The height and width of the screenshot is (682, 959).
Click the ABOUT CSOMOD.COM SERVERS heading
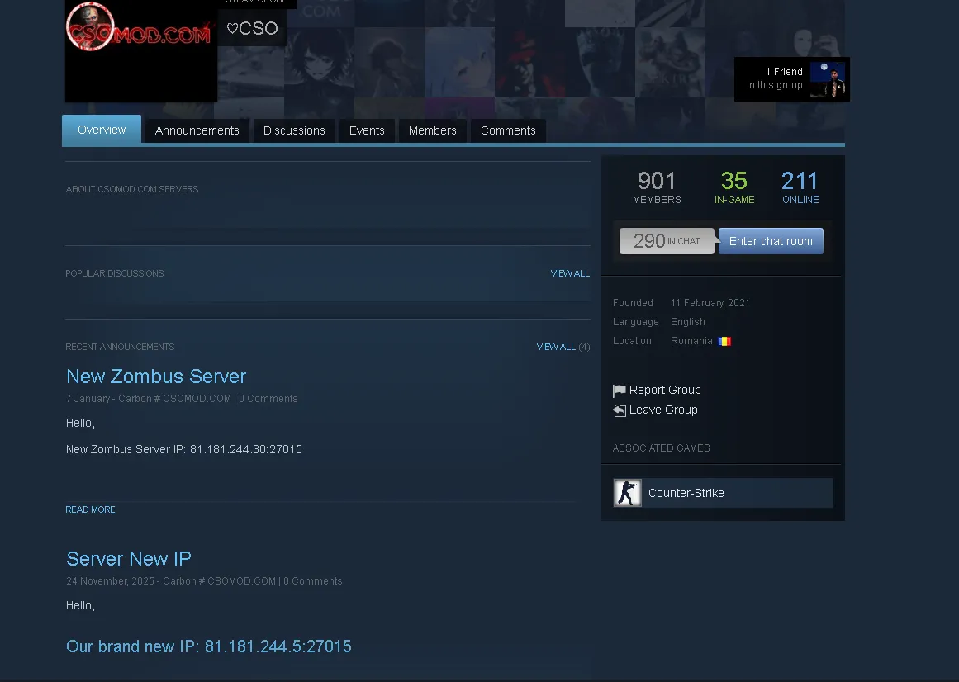tap(132, 189)
